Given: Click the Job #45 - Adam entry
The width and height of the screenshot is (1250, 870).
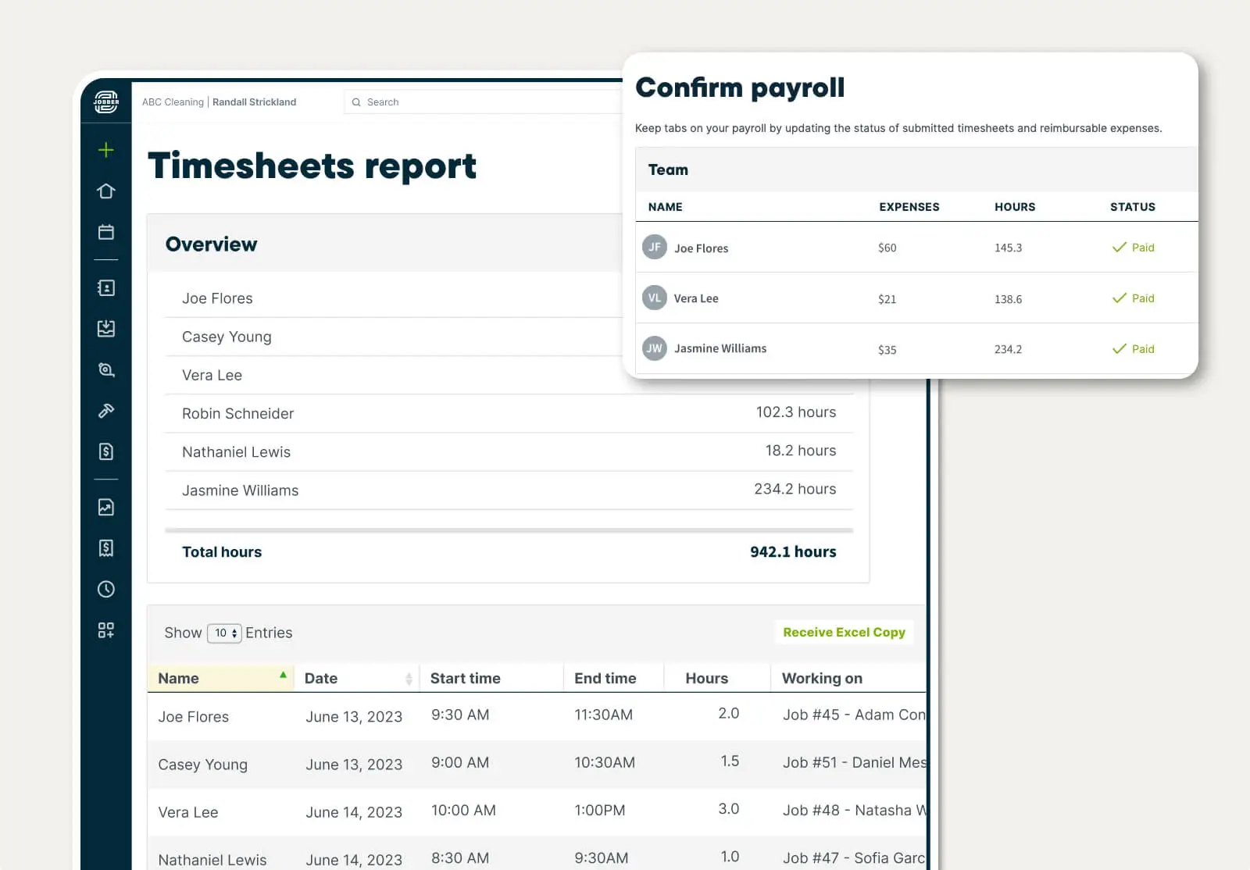Looking at the screenshot, I should (x=854, y=715).
